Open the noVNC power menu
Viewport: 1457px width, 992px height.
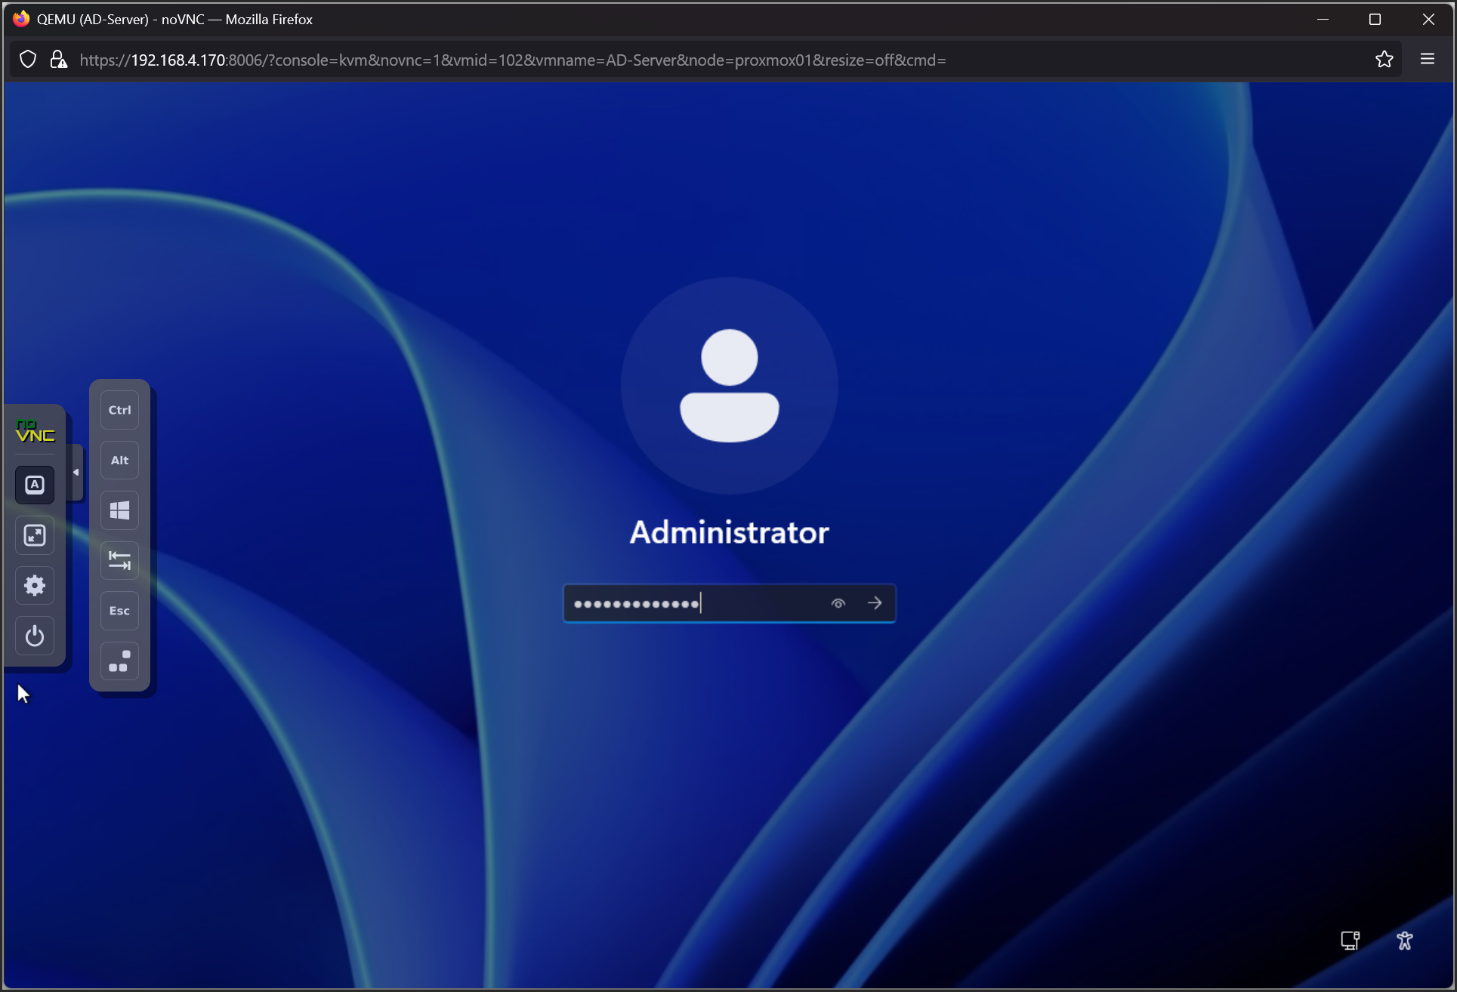coord(35,636)
